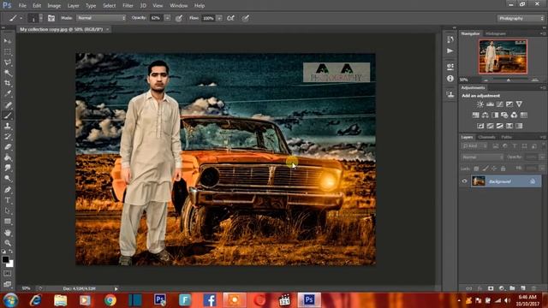This screenshot has width=548, height=308.
Task: Open the Brush Preset picker
Action: pyautogui.click(x=35, y=18)
